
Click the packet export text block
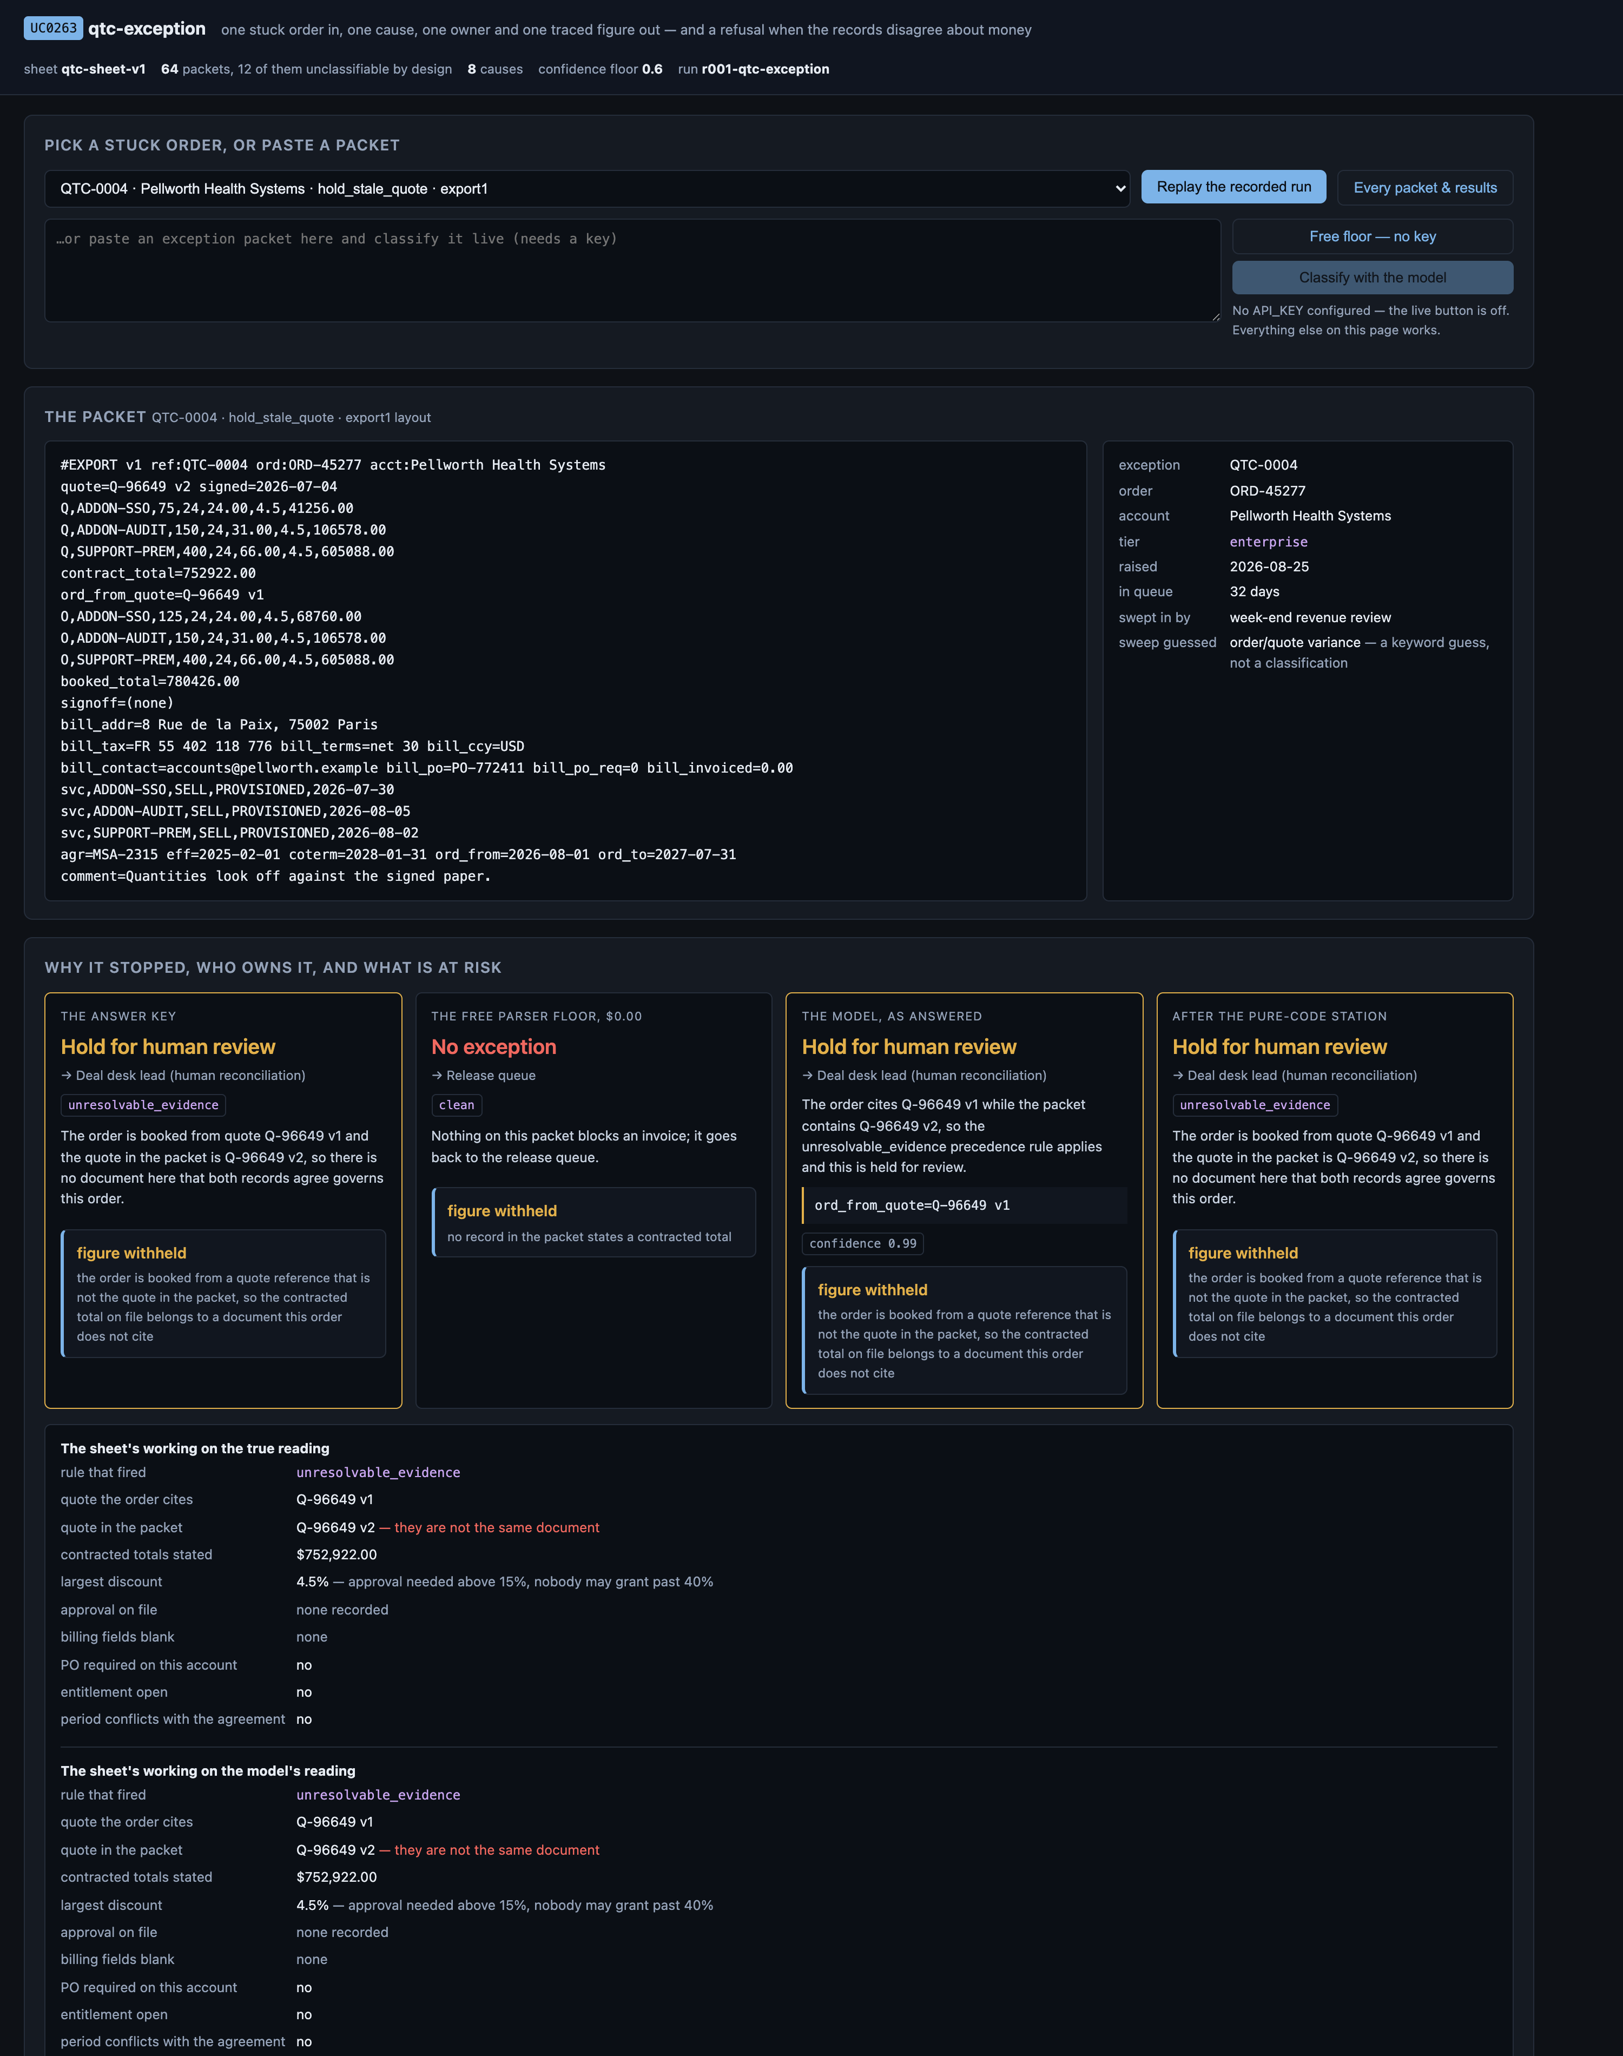[565, 671]
